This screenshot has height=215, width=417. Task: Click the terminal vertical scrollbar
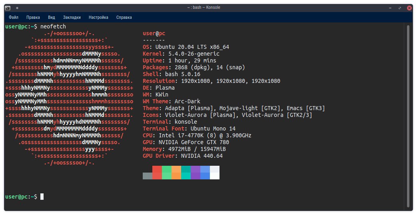(408, 116)
